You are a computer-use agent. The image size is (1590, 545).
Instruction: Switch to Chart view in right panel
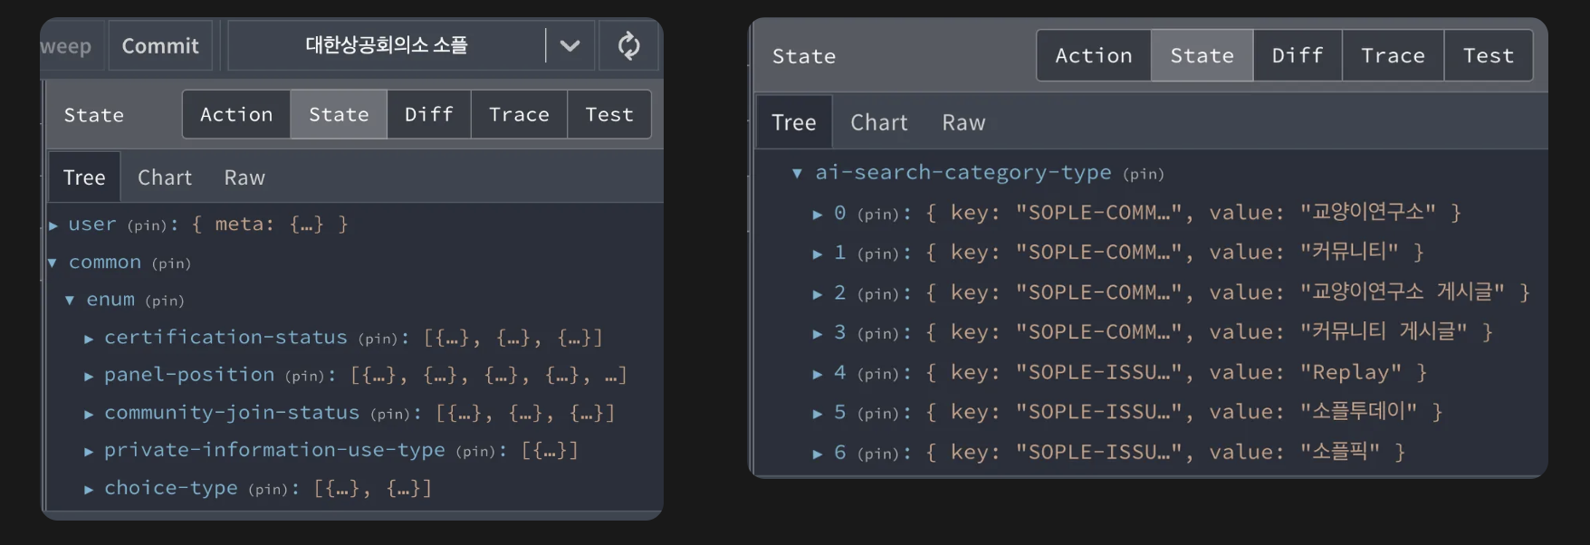(878, 122)
